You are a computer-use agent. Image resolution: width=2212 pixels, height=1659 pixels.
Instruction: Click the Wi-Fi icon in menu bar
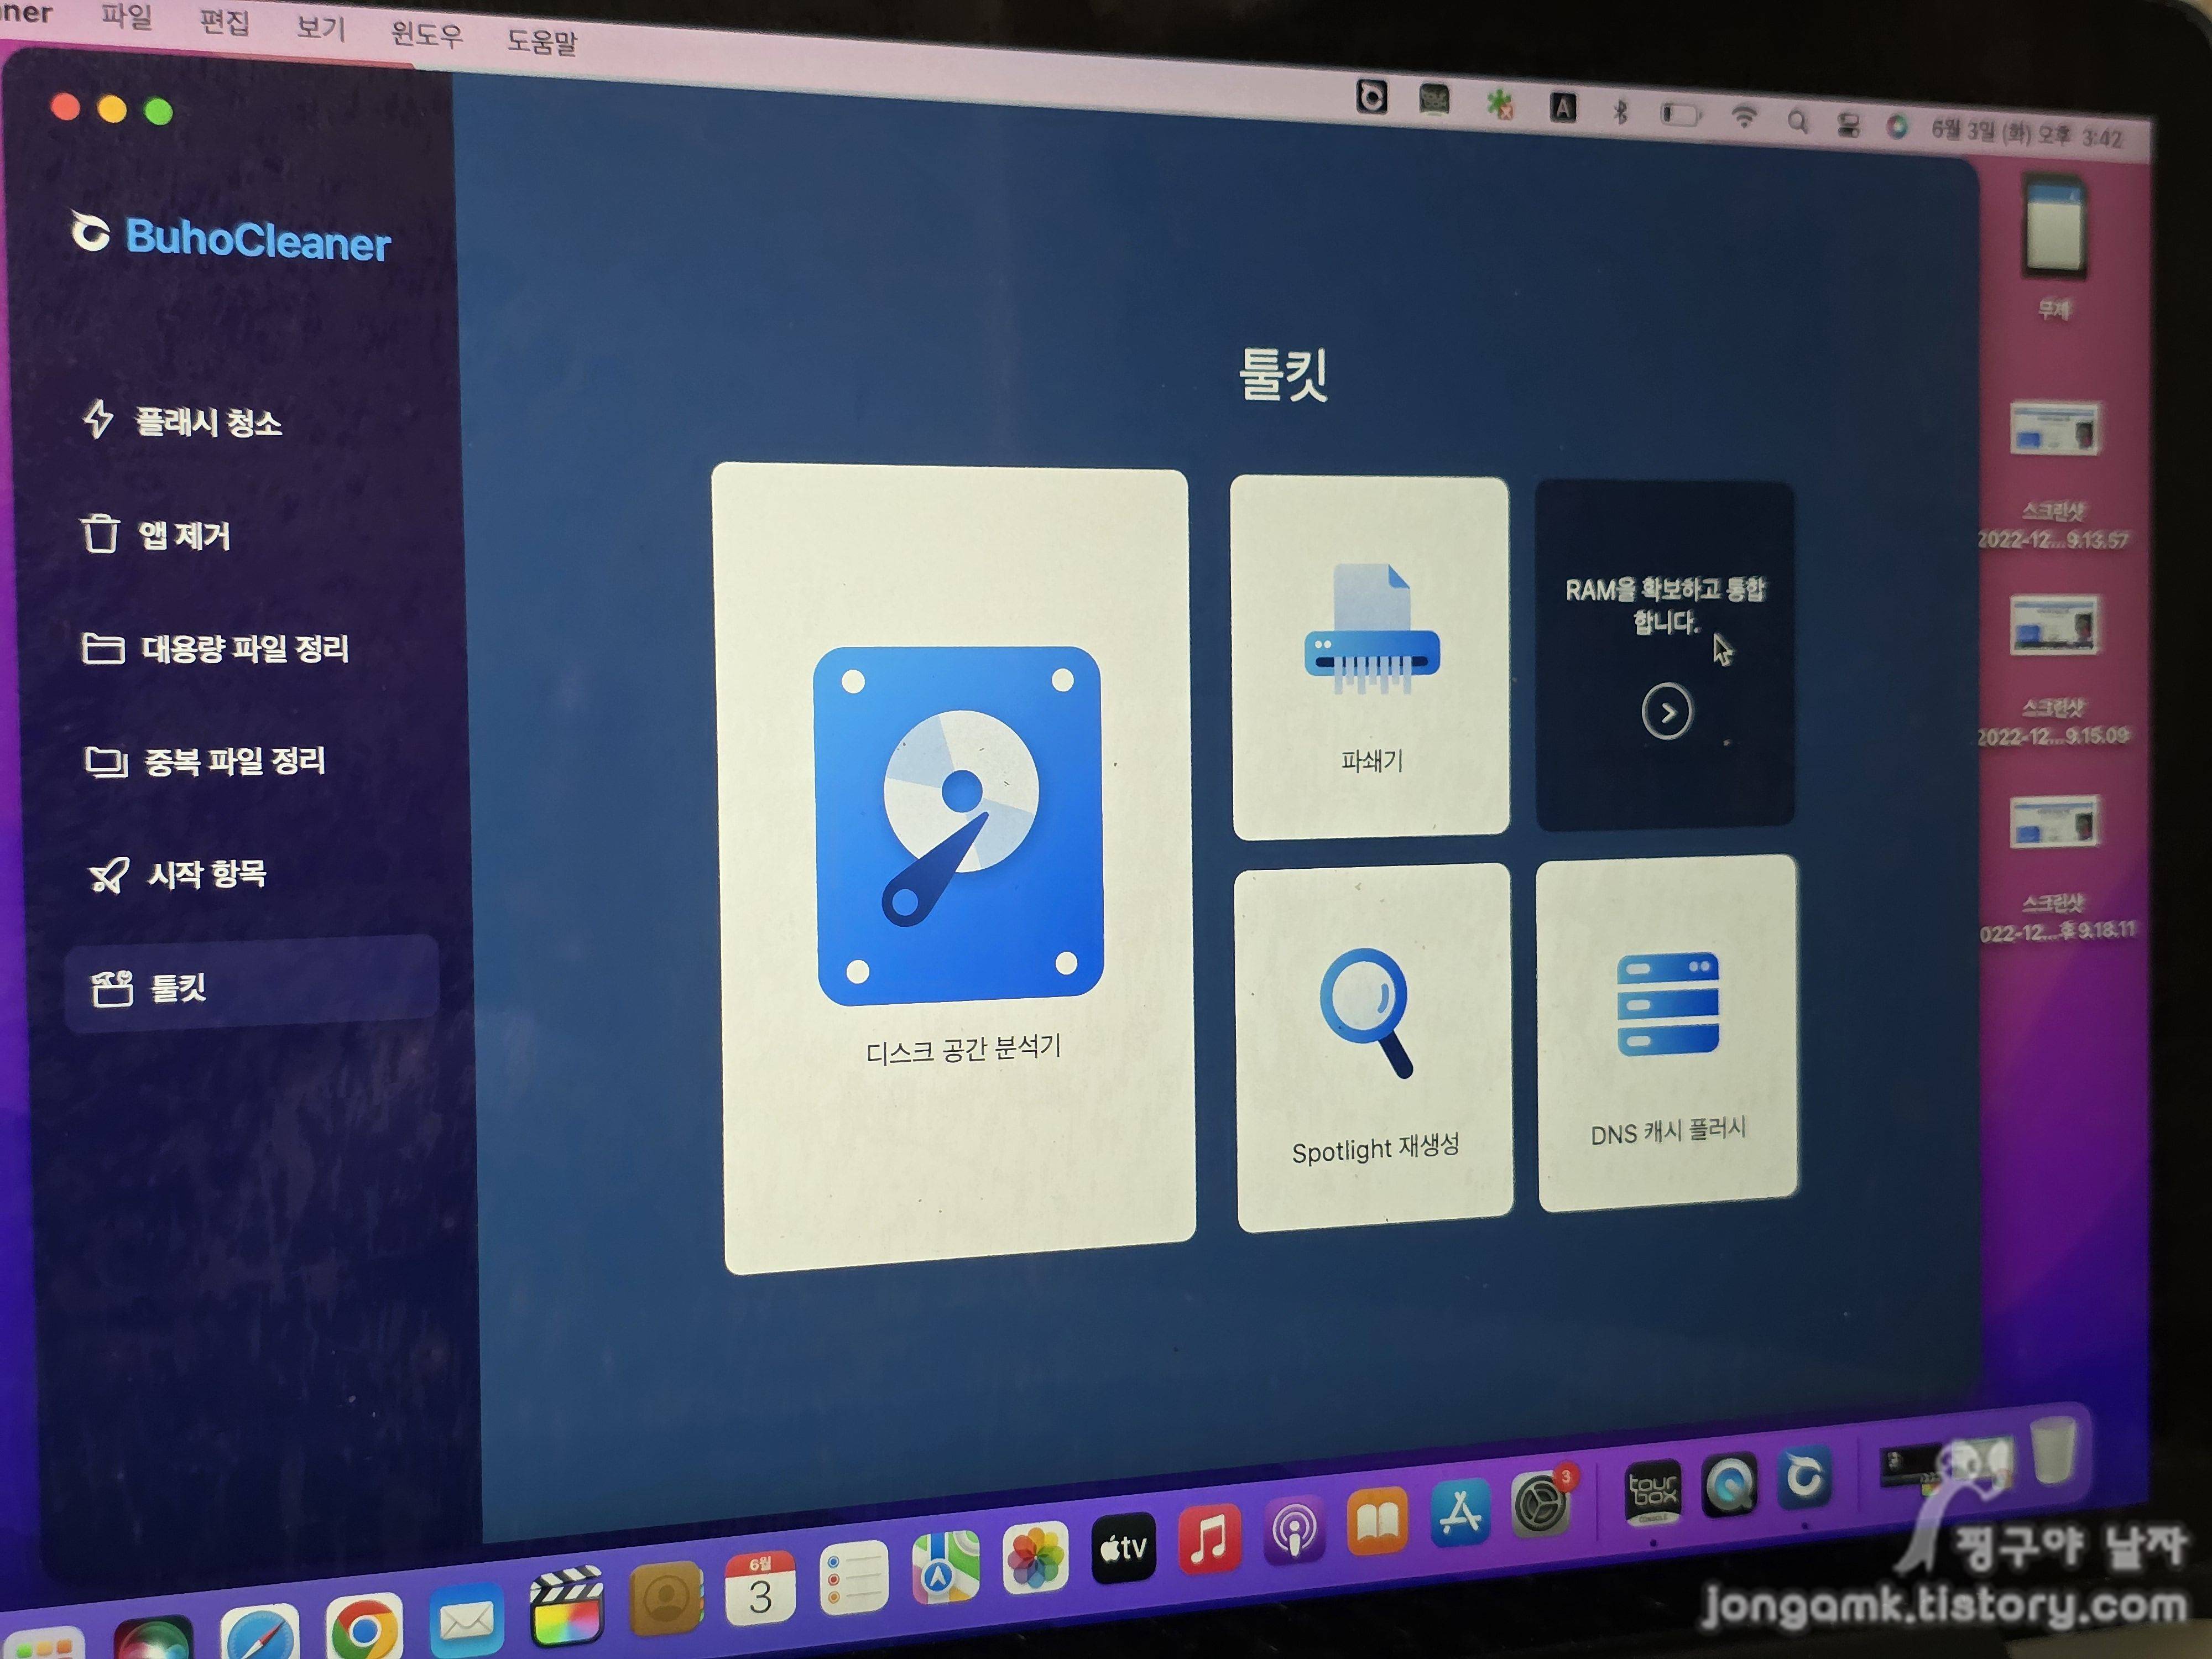[1744, 116]
